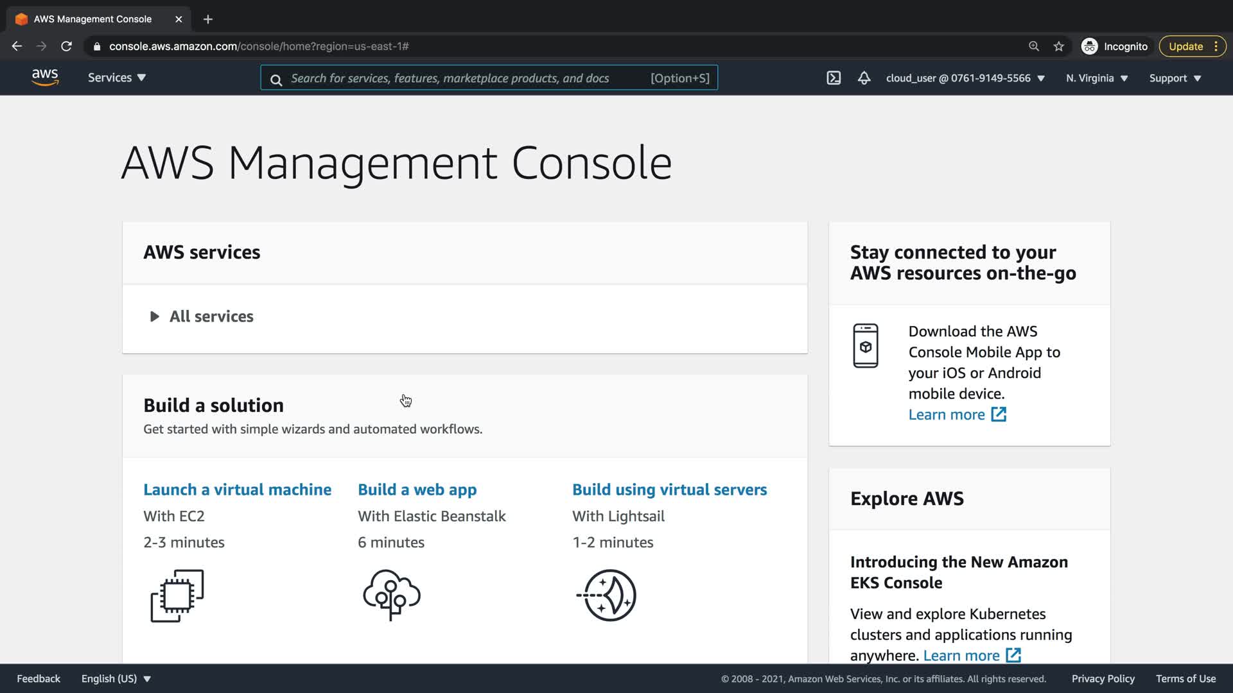Open AWS CloudShell terminal icon
Screen dimensions: 1233x693
click(833, 78)
